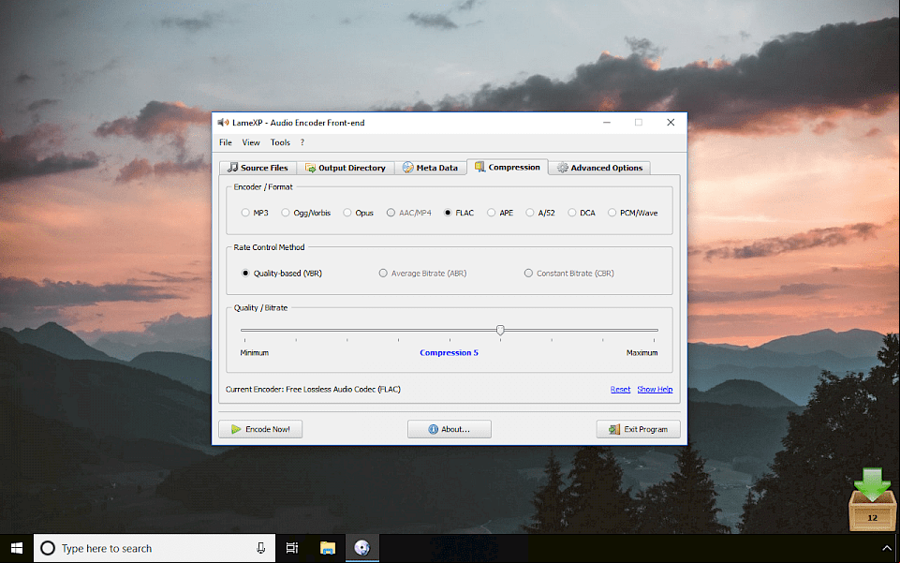Select the FLAC encoder radio button
Viewport: 900px width, 563px height.
point(459,213)
